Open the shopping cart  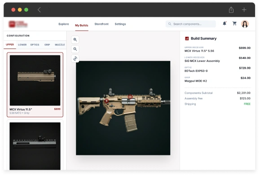tap(234, 23)
